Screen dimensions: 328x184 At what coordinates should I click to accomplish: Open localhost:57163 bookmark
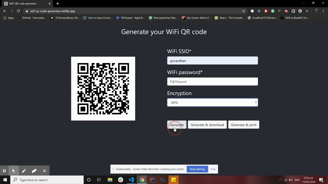(x=262, y=18)
